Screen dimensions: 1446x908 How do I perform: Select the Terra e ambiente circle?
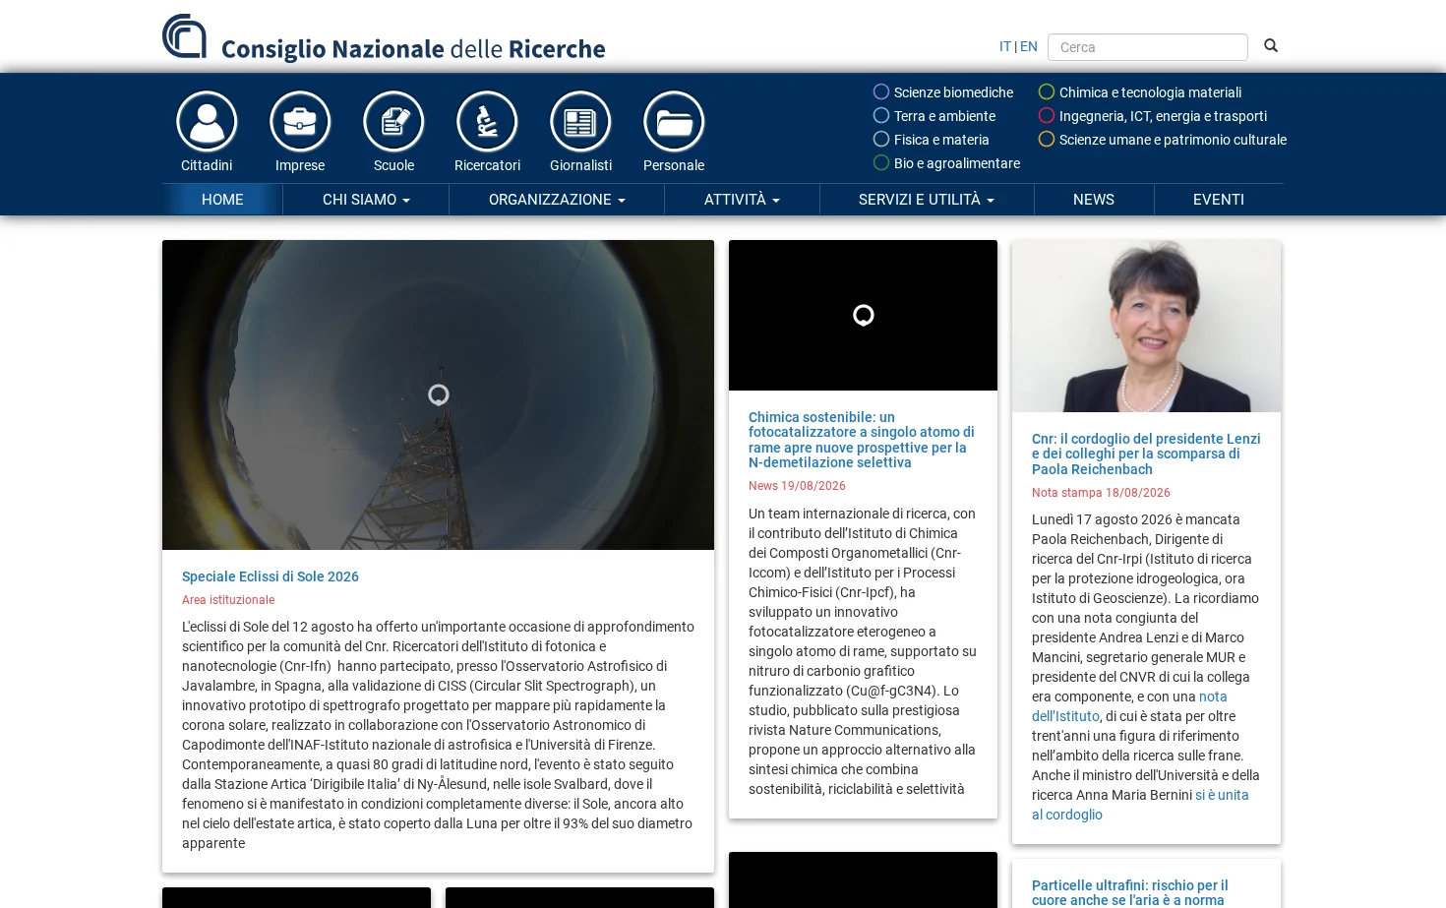pyautogui.click(x=881, y=115)
